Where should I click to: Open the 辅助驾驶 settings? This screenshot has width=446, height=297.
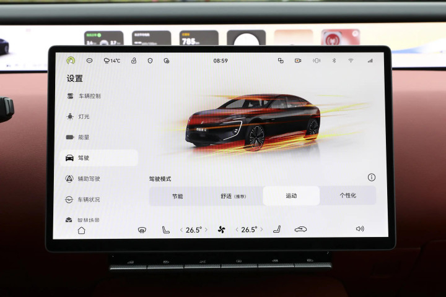click(x=99, y=179)
